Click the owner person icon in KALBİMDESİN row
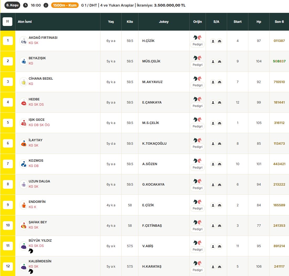Image resolution: width=289 pixels, height=276 pixels. tap(213, 267)
